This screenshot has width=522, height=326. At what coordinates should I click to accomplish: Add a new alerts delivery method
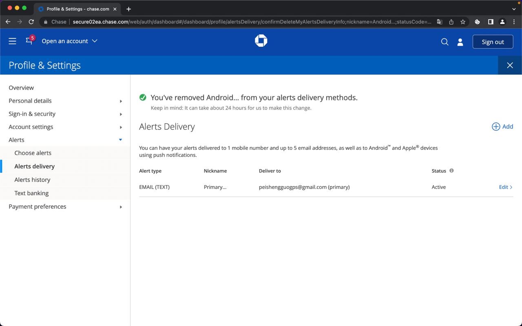coord(502,127)
